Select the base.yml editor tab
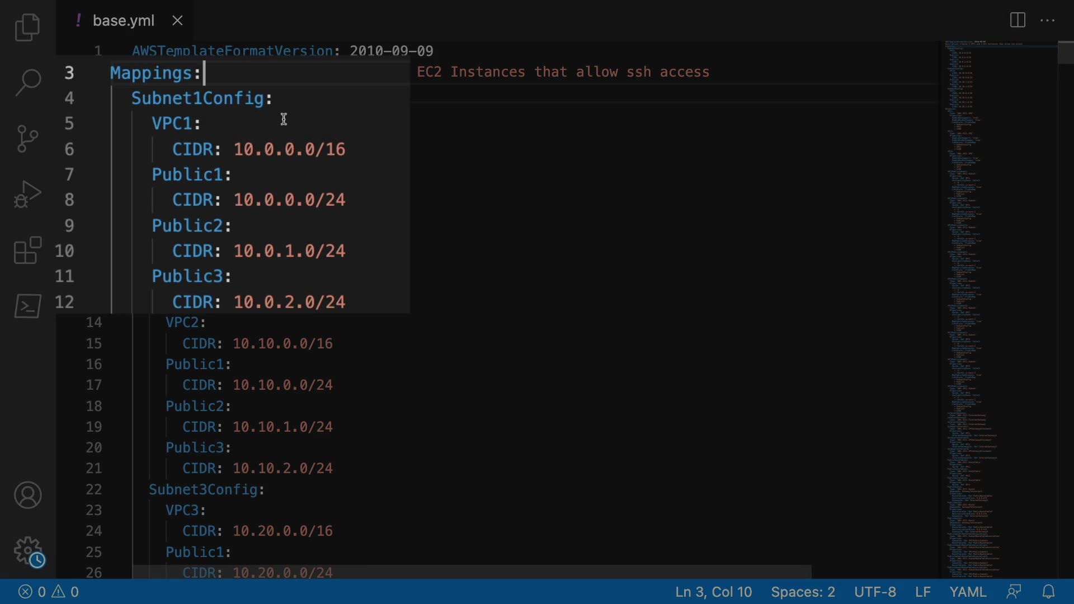Screen dimensions: 1074x604 pyautogui.click(x=123, y=21)
